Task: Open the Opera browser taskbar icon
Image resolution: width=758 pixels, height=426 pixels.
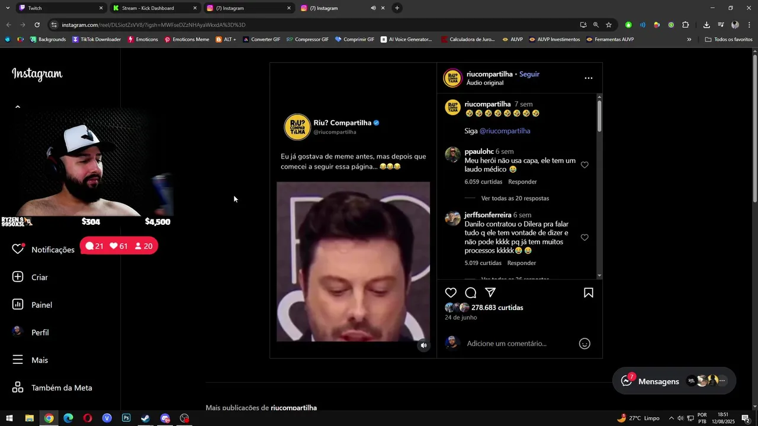Action: [88, 418]
